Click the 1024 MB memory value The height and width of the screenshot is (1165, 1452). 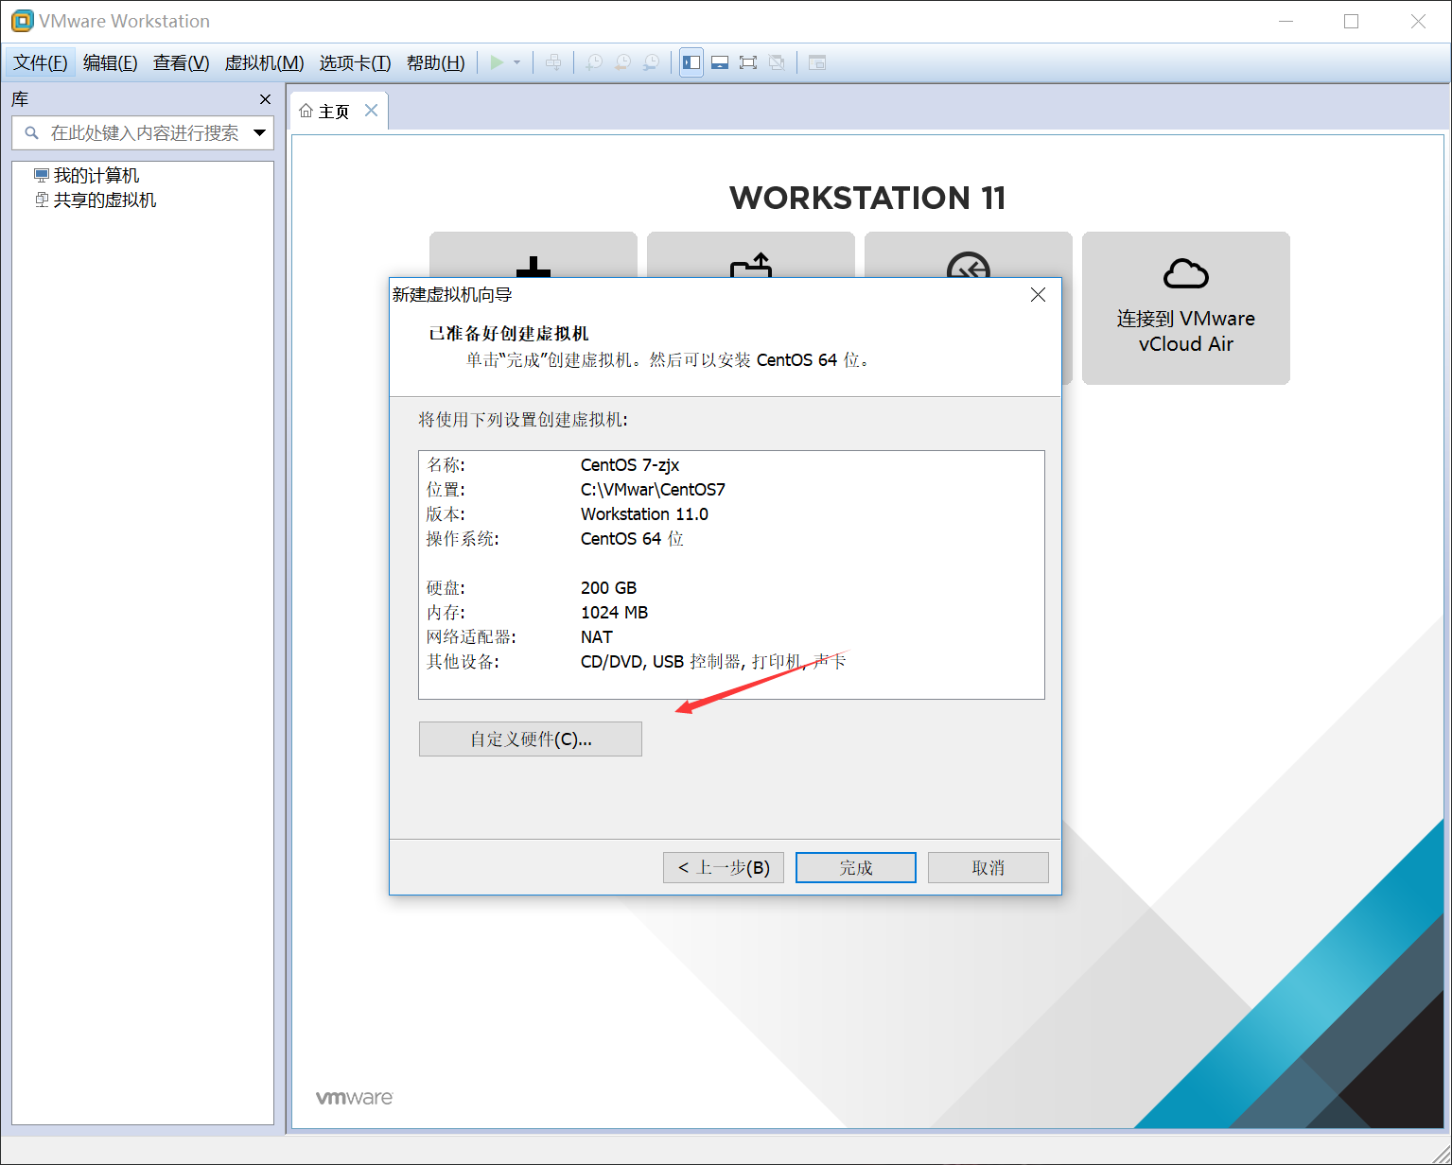614,613
